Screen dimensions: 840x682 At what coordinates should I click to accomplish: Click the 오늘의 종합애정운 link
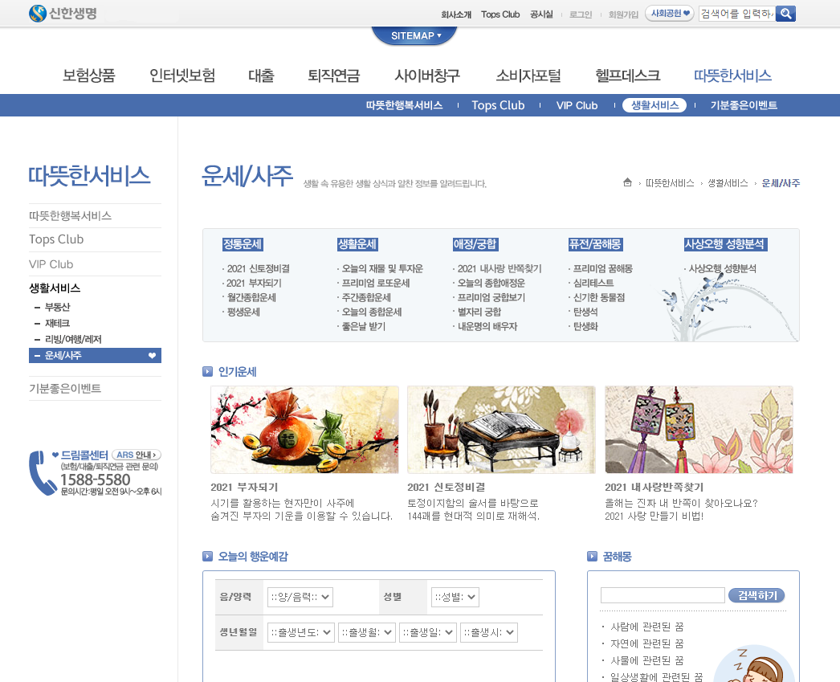click(491, 283)
